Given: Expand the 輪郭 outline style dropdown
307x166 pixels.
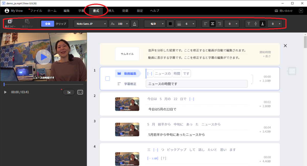Looking at the screenshot, I should click(x=155, y=23).
